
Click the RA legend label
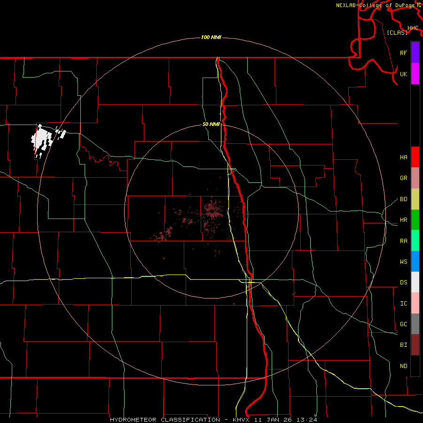404,241
